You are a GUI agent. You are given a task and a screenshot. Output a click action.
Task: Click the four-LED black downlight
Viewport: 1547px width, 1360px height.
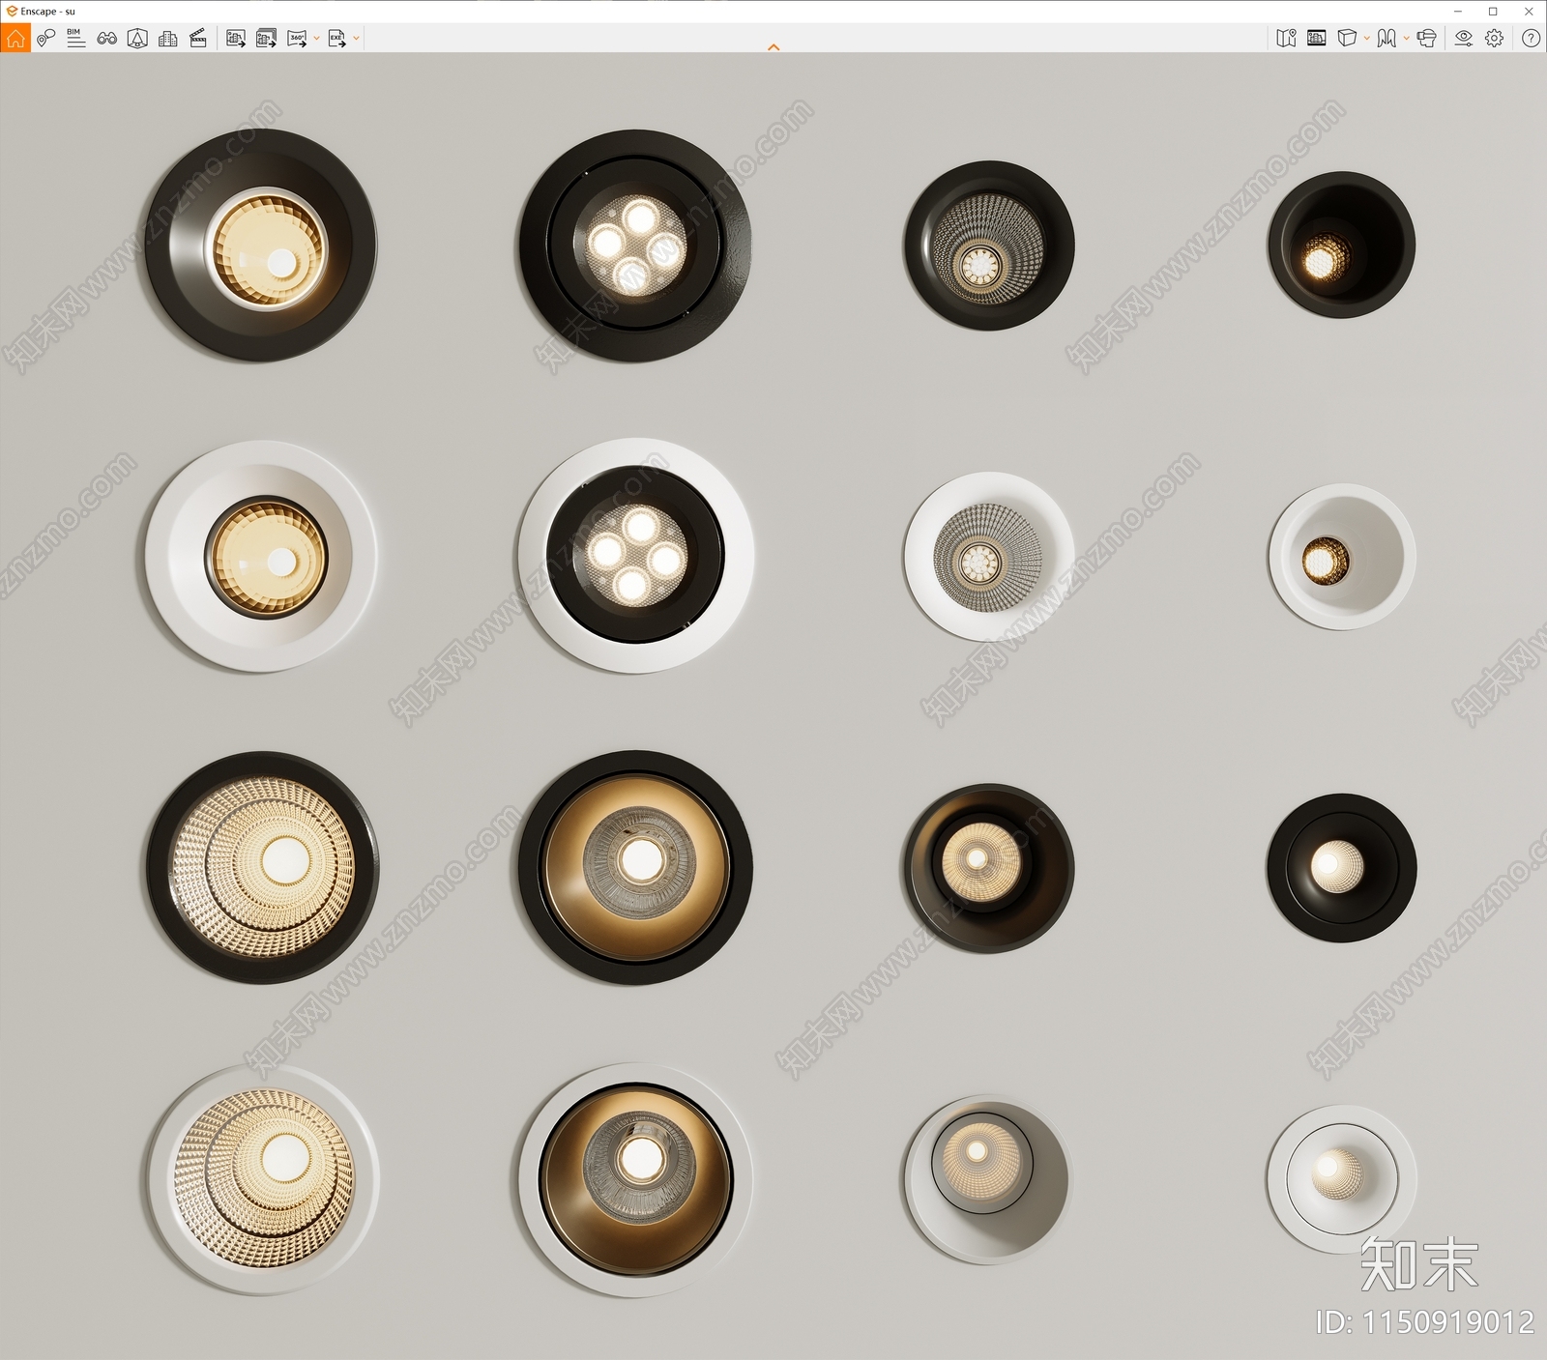[635, 246]
